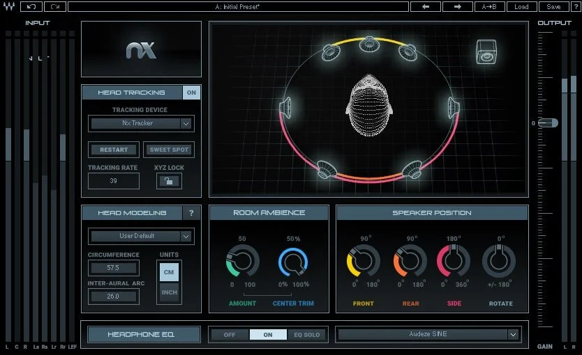
Task: Select the right side speaker icon
Action: click(454, 107)
